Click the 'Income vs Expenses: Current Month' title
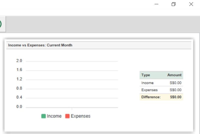Image resolution: width=200 pixels, height=134 pixels. coord(40,45)
